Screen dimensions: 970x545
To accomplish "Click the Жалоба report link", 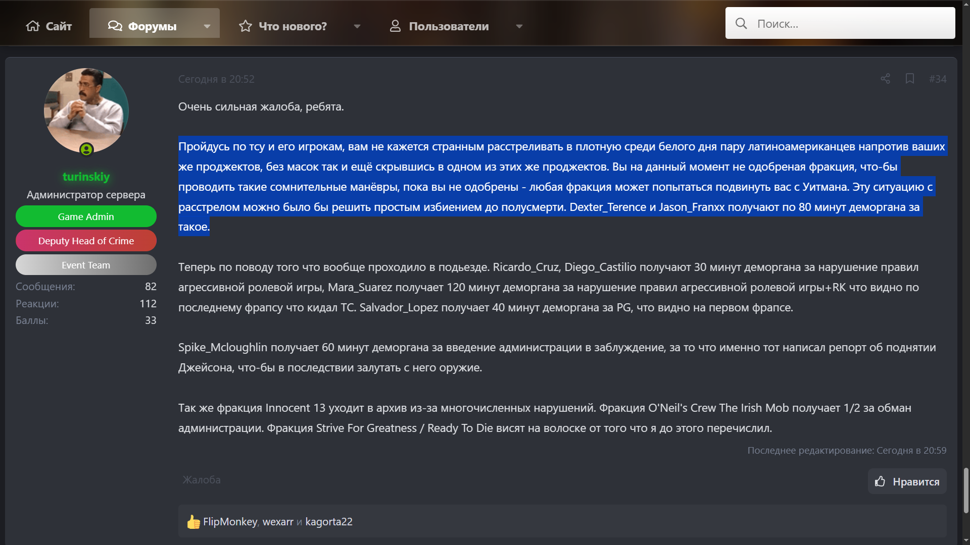I will [x=202, y=480].
